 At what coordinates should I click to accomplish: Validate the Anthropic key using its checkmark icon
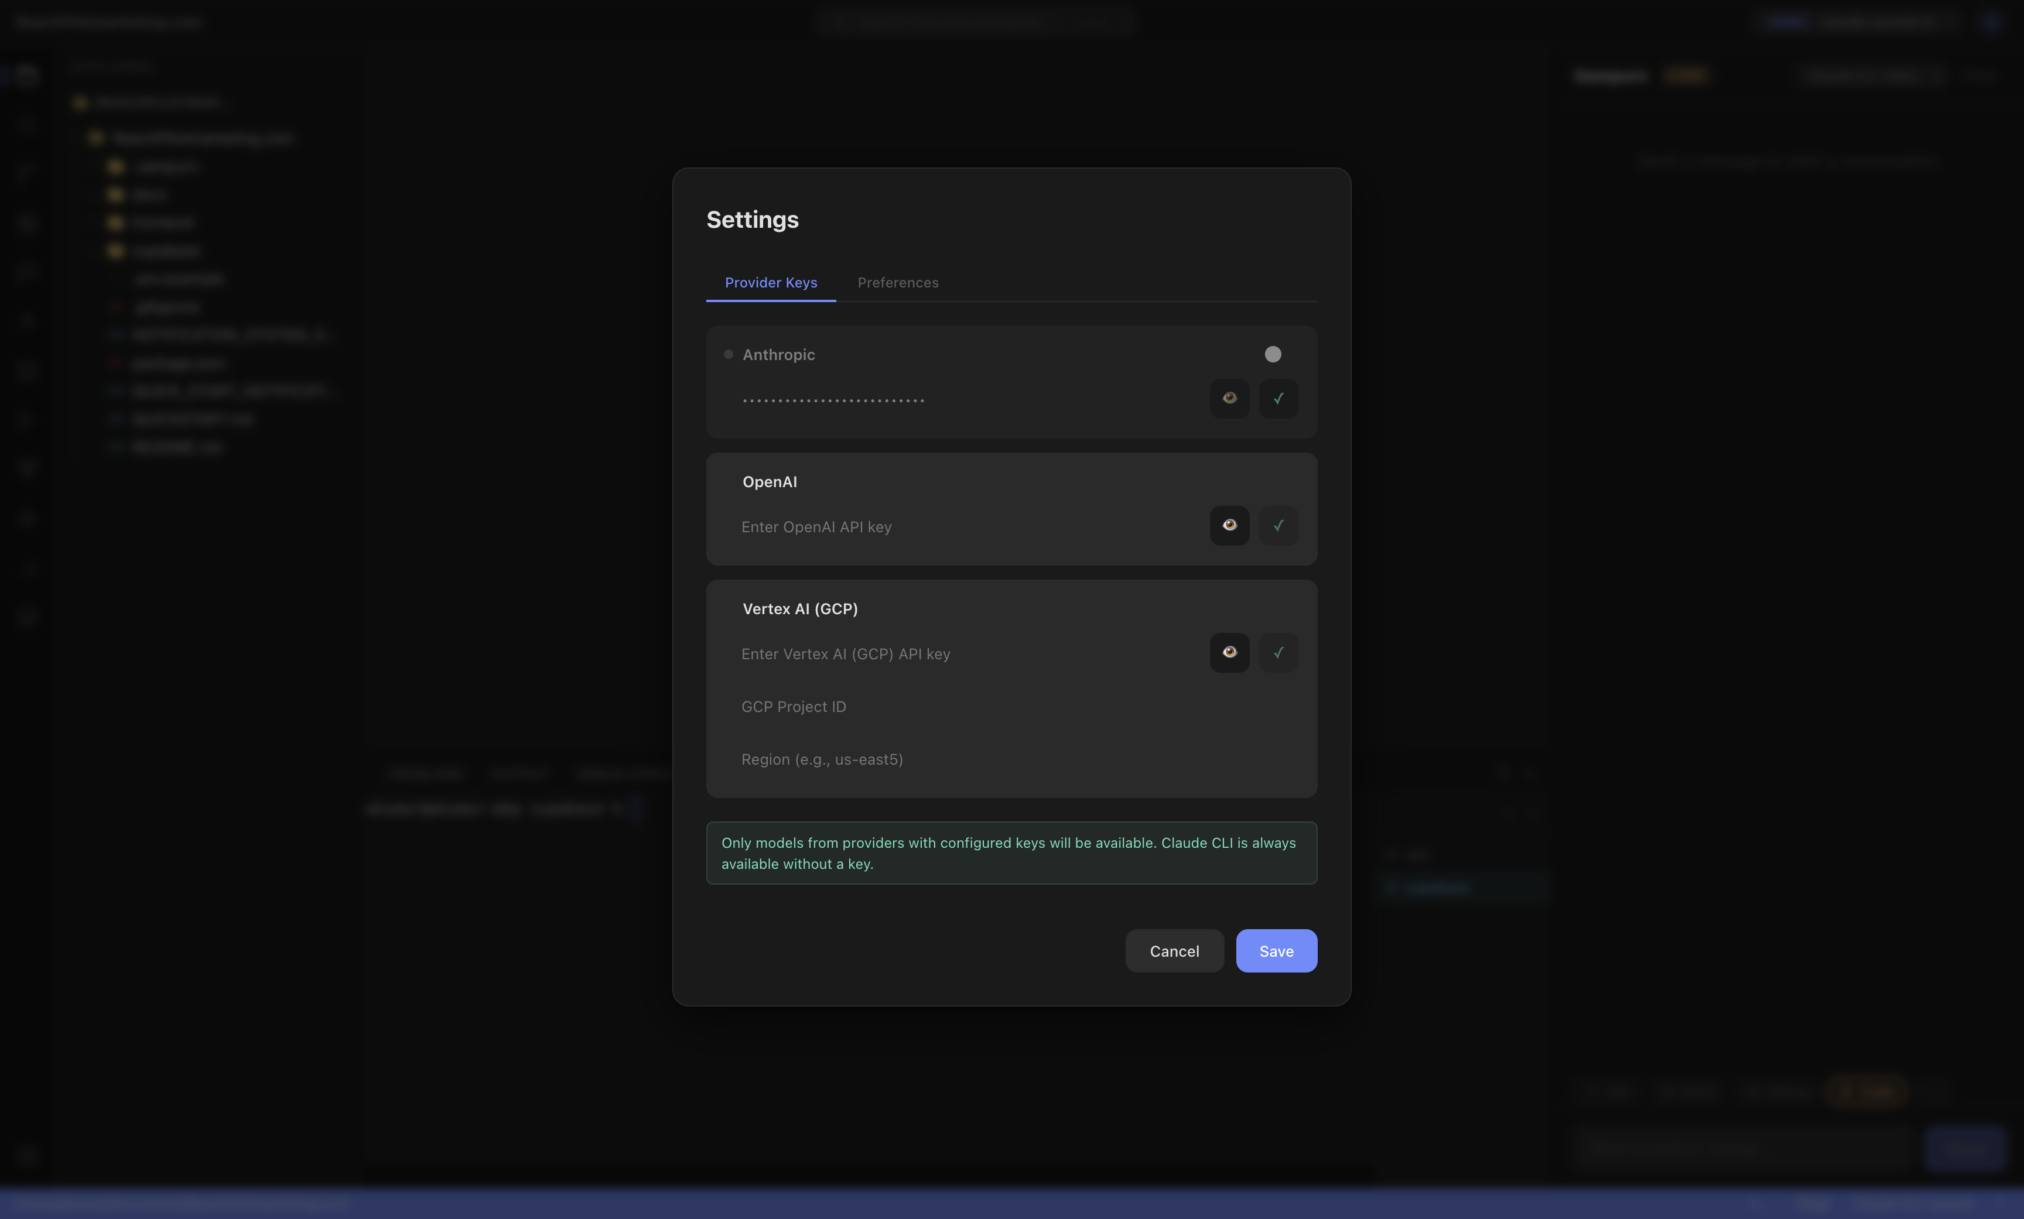[1278, 398]
